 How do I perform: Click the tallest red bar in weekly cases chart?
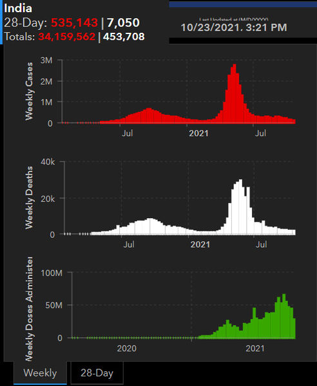click(x=235, y=93)
